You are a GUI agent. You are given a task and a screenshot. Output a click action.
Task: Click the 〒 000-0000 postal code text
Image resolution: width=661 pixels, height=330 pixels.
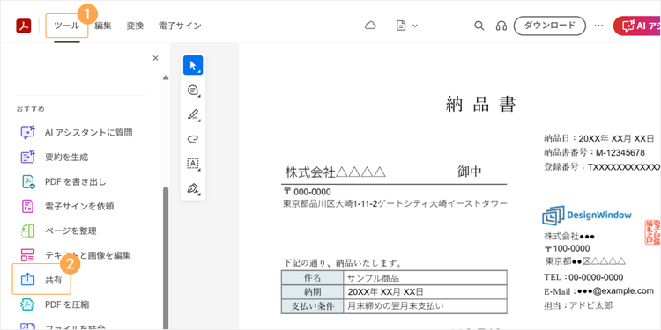tap(308, 192)
